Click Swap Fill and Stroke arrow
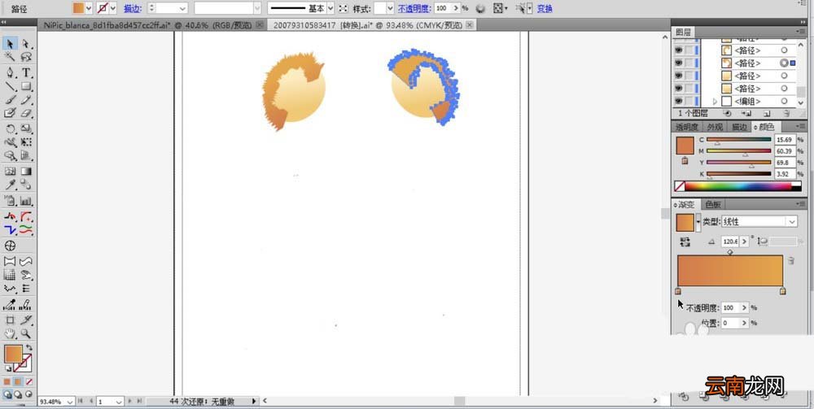Image resolution: width=814 pixels, height=409 pixels. [29, 348]
